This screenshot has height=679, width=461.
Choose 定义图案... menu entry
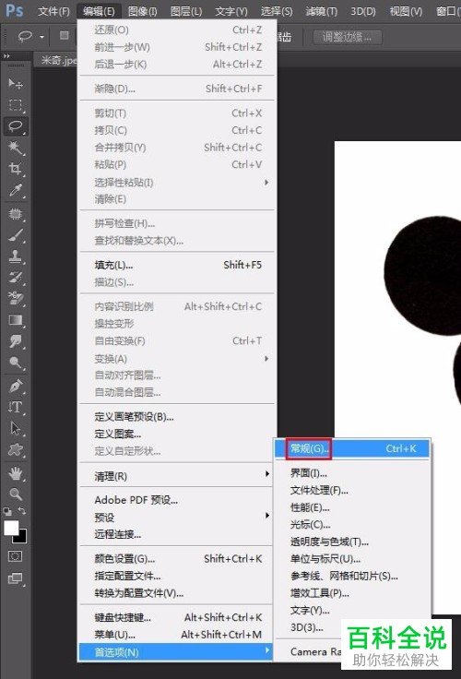(177, 434)
